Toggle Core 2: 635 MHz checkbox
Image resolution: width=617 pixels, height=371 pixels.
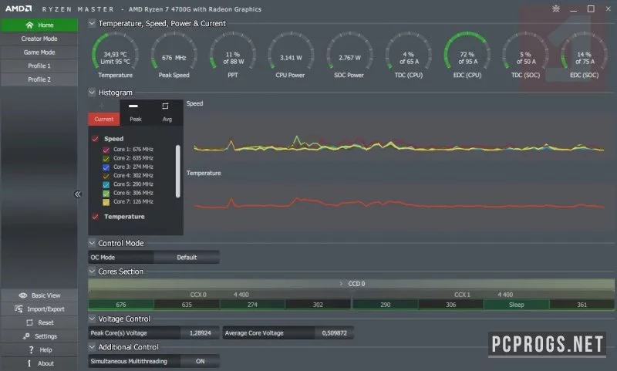click(106, 158)
